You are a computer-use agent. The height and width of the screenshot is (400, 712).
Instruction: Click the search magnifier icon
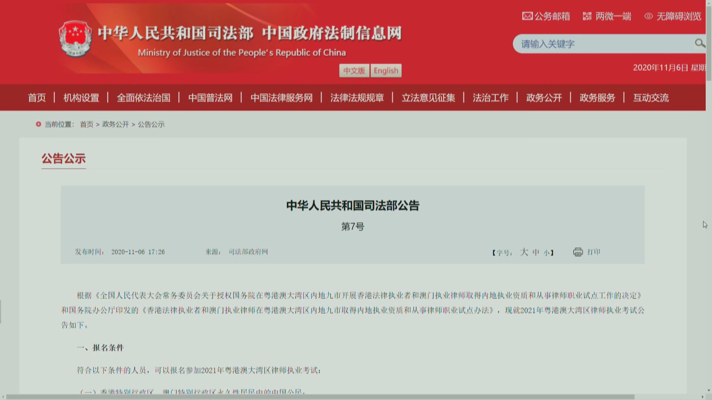point(700,43)
